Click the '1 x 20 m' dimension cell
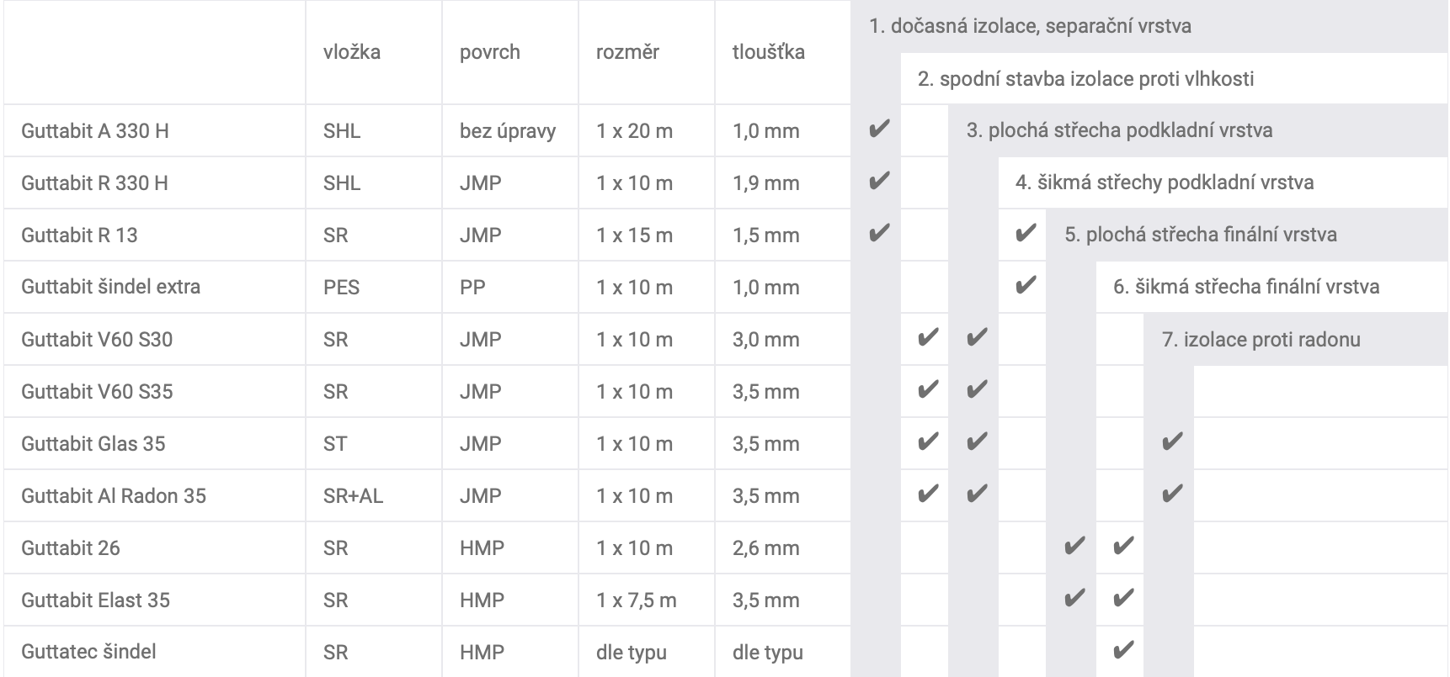Screen dimensions: 1450x677 (x=635, y=131)
